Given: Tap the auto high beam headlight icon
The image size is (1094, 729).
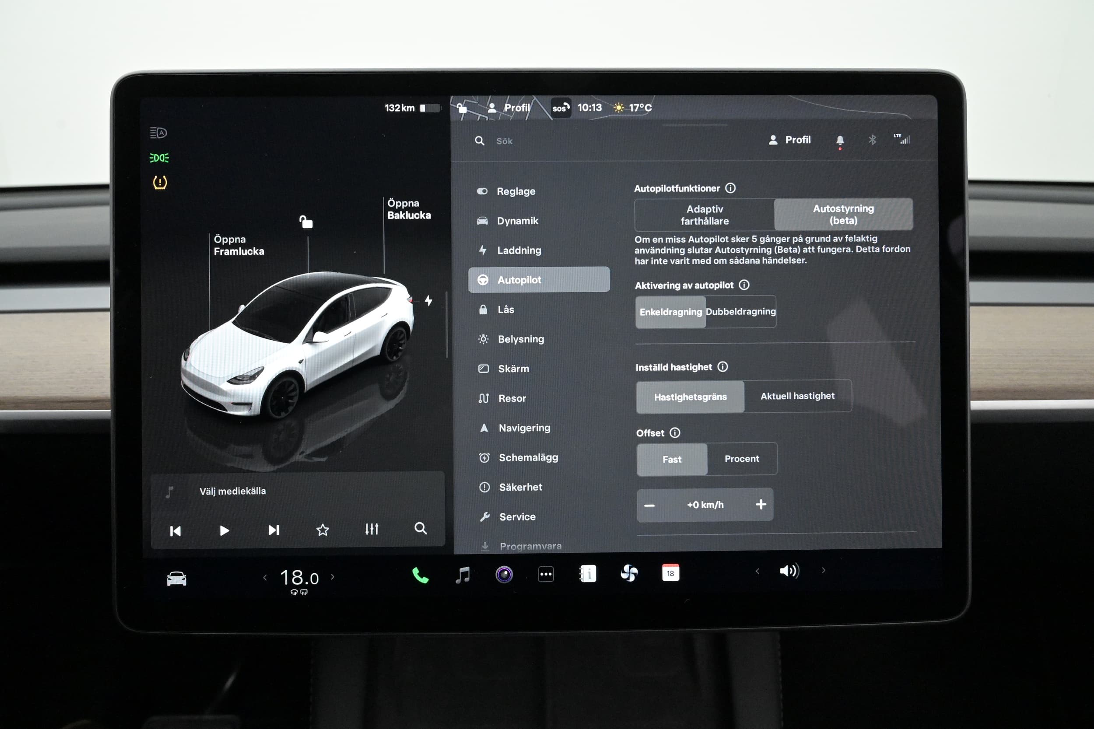Looking at the screenshot, I should pos(158,133).
